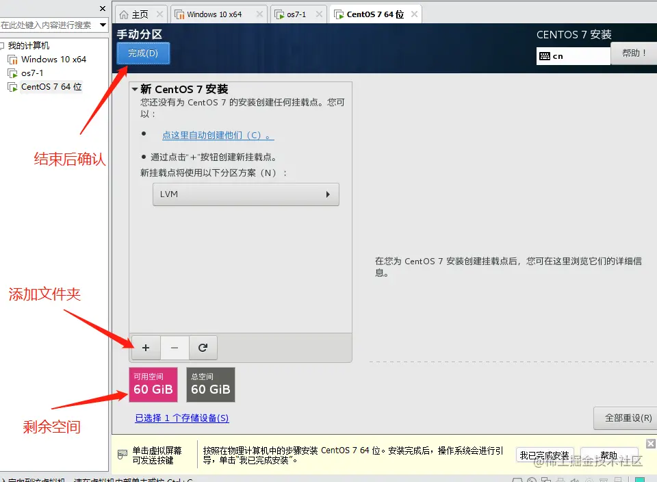Click the 可用空间 60 GiB box

tap(153, 385)
